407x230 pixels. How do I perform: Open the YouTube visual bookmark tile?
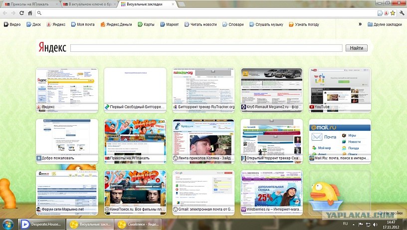(340, 89)
